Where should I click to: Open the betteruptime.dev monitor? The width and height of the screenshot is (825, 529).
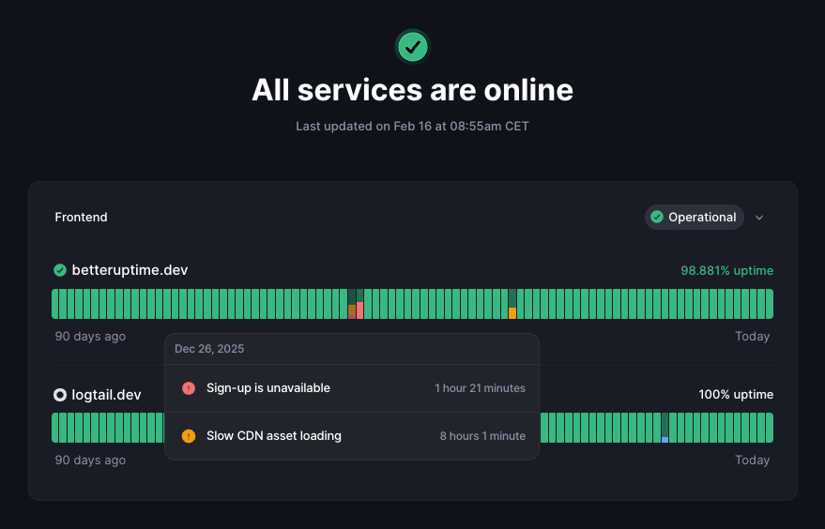(130, 270)
